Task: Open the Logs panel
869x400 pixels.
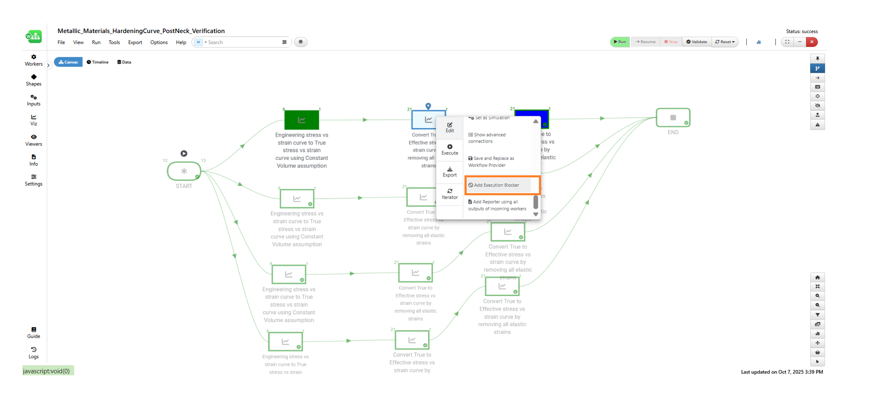Action: [34, 352]
